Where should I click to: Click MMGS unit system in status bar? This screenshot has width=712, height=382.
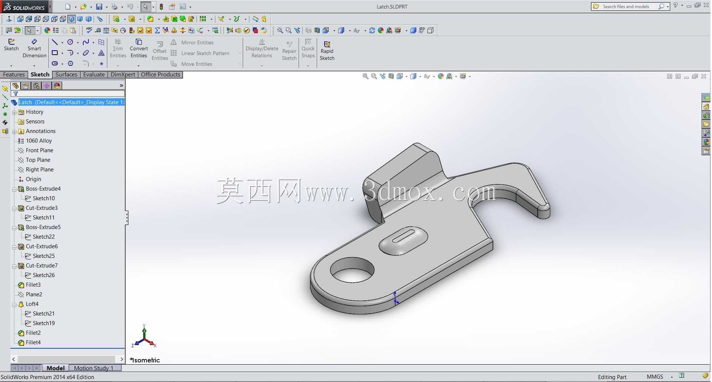[655, 377]
